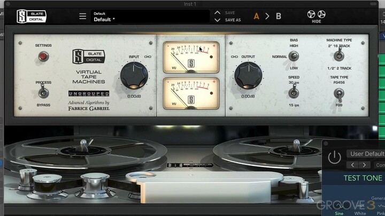Click the 15 ips speed label
385x216 pixels.
[294, 105]
